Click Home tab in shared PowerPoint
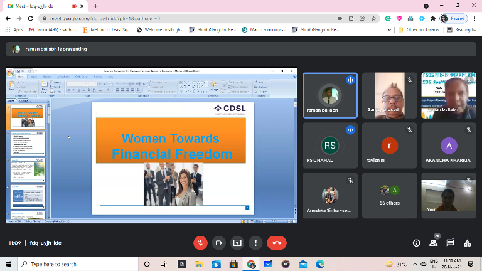This screenshot has height=271, width=482. tap(21, 77)
